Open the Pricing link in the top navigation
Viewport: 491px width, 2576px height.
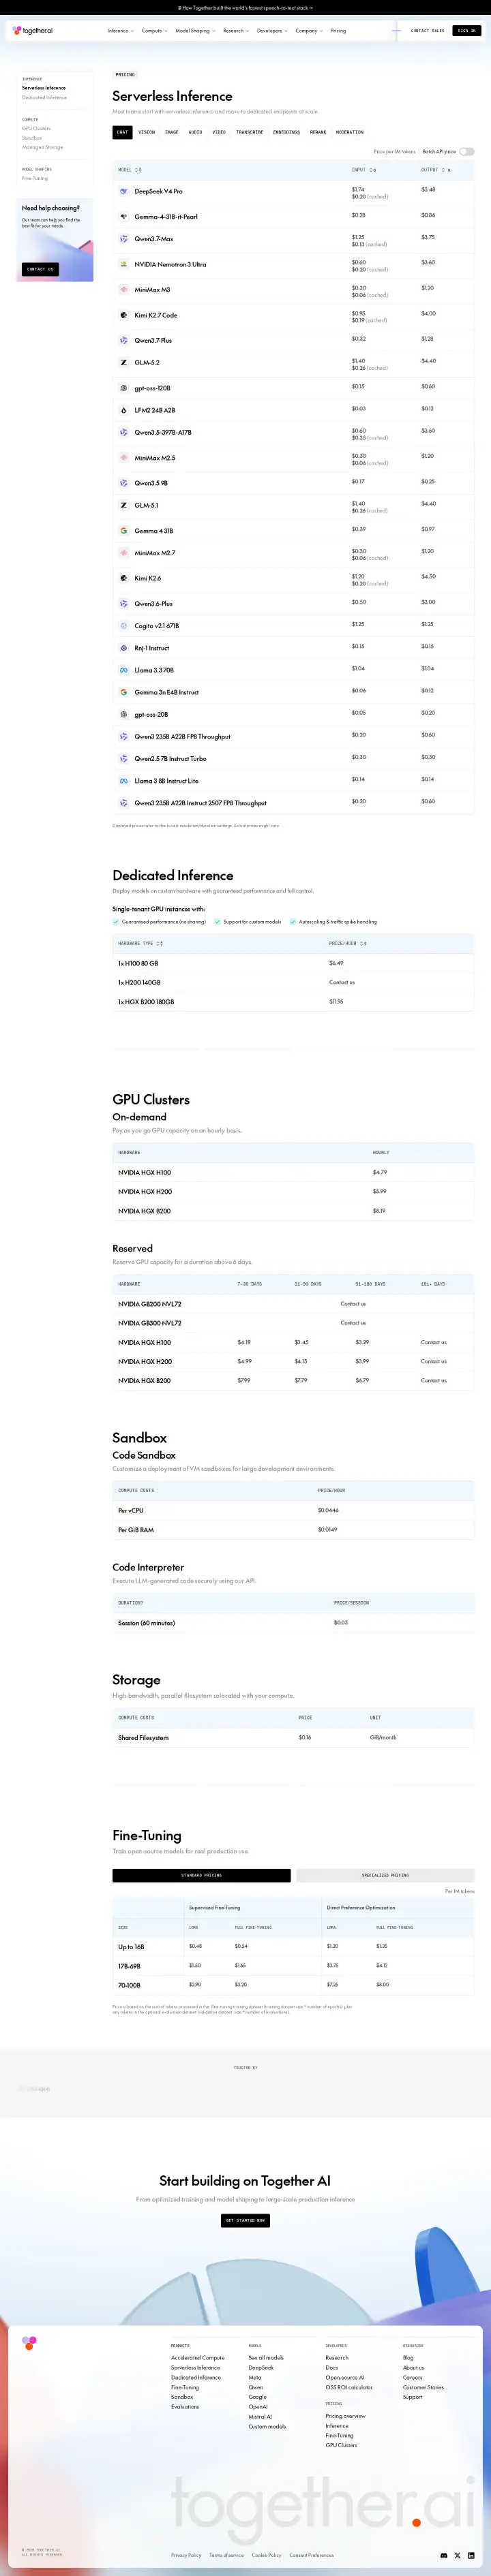point(338,31)
